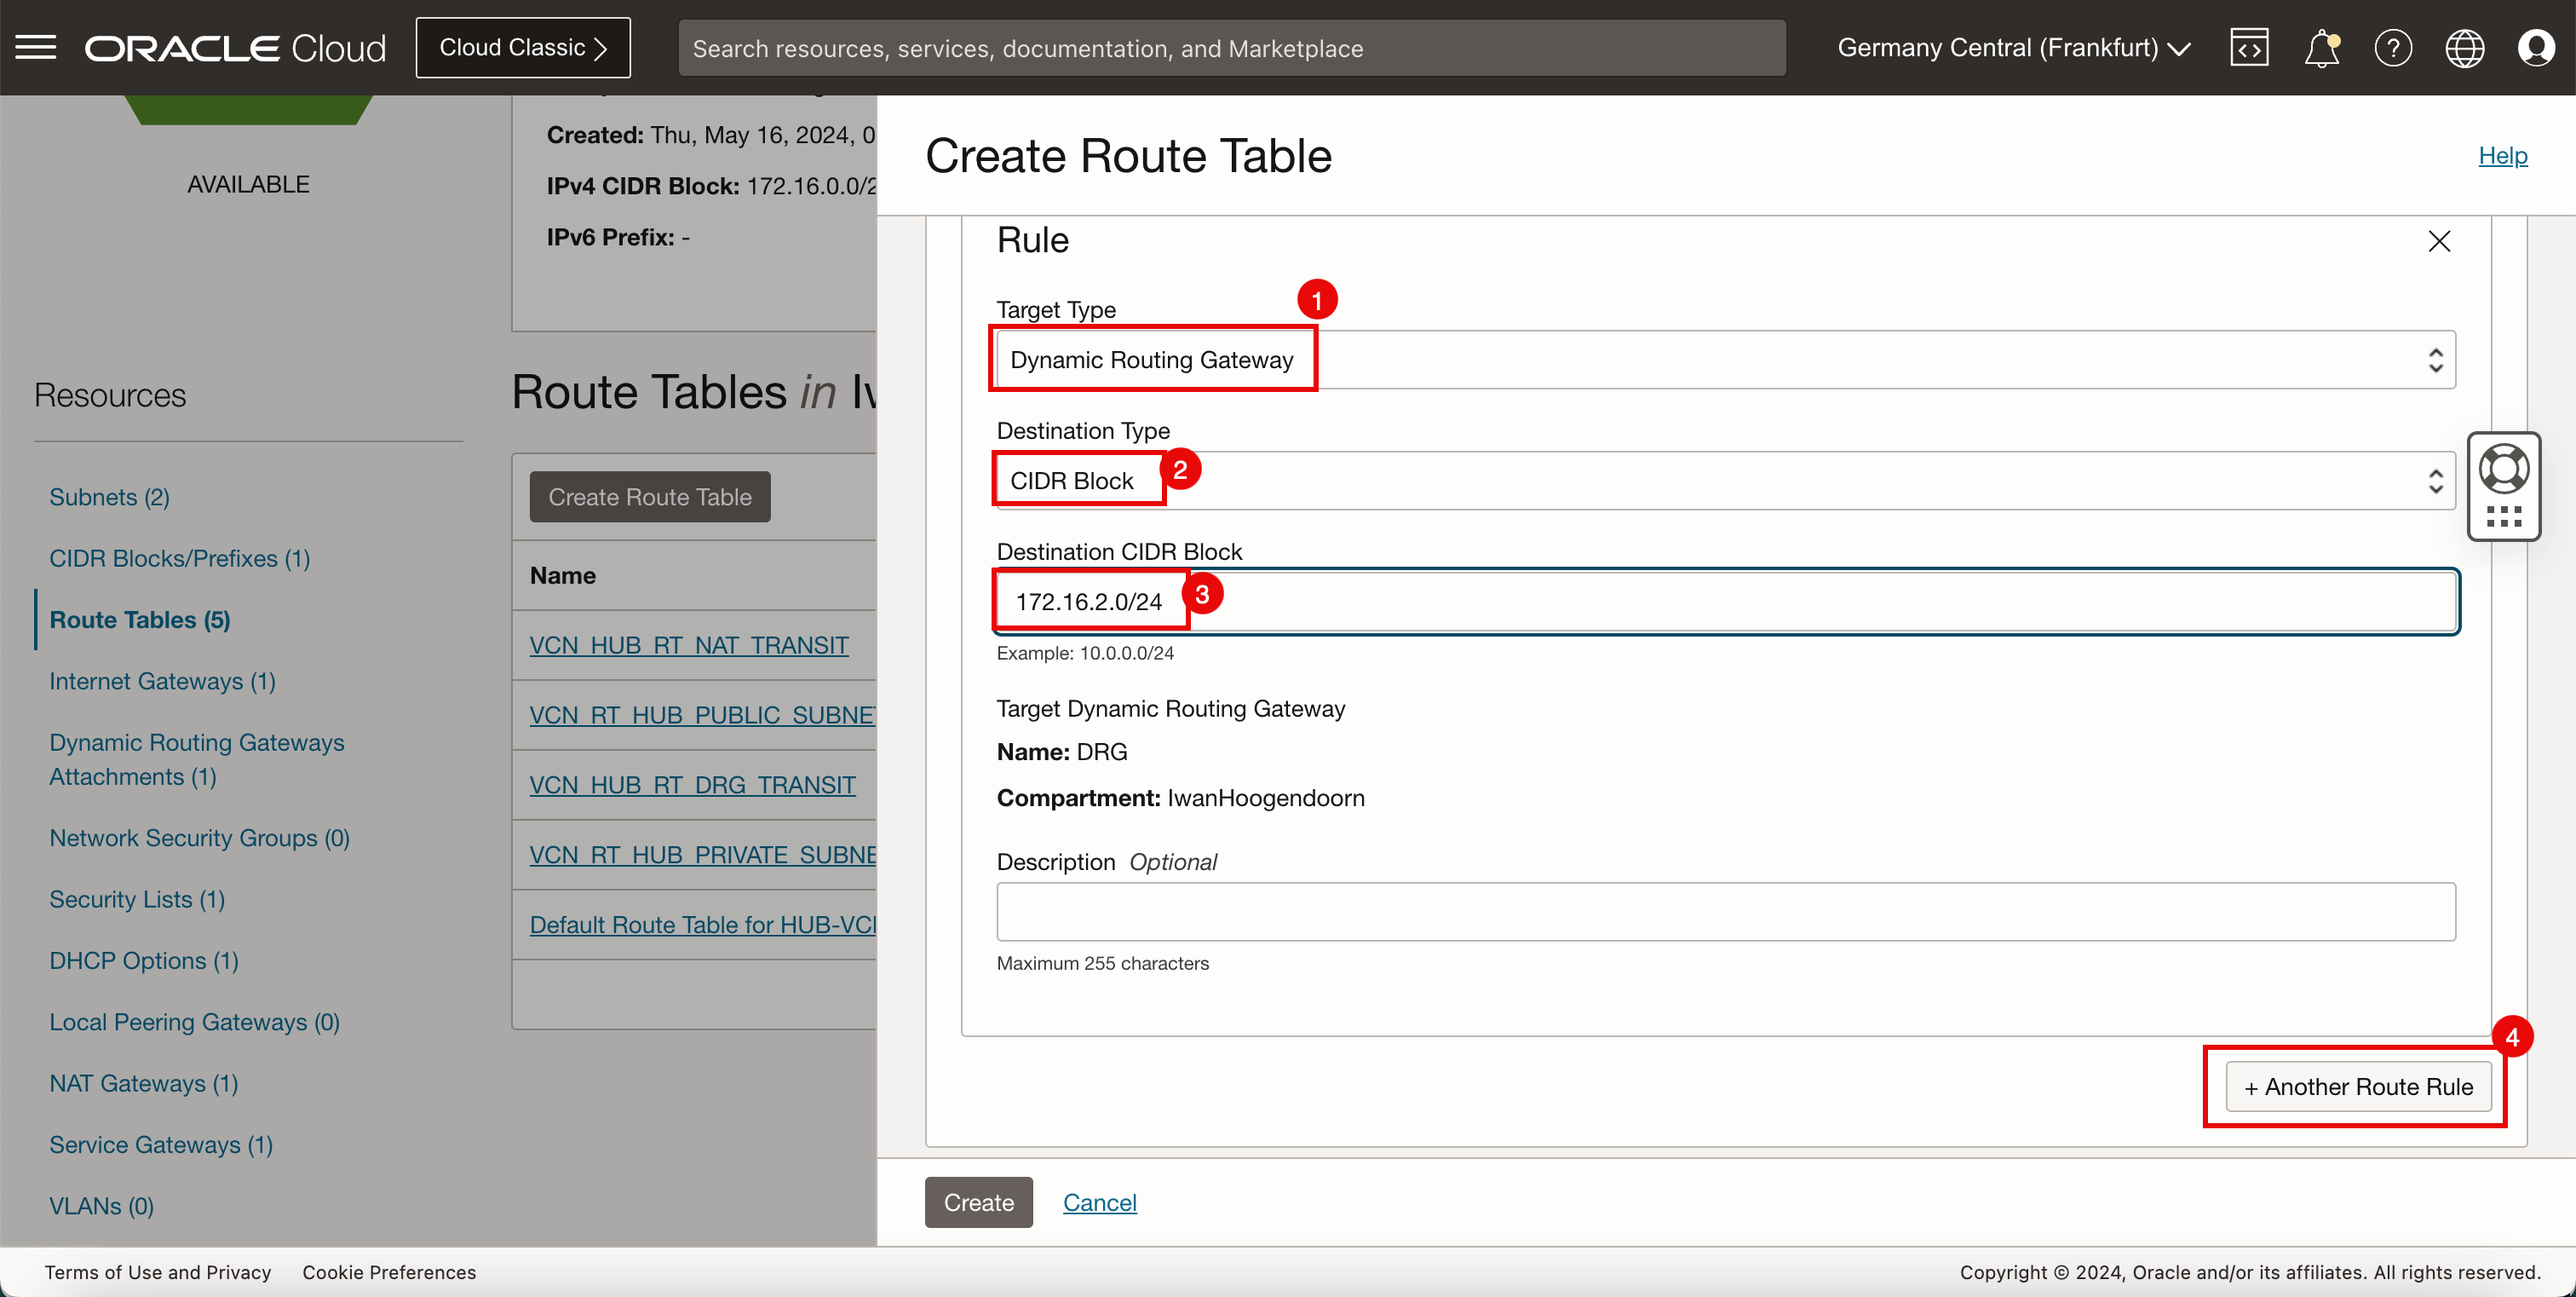Select the Cloud Classic switcher tab
2576x1297 pixels.
tap(522, 46)
